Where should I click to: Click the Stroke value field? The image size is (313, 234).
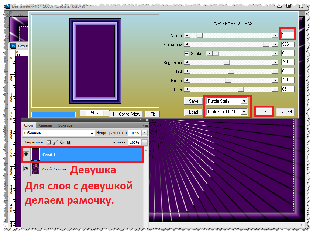pos(288,53)
